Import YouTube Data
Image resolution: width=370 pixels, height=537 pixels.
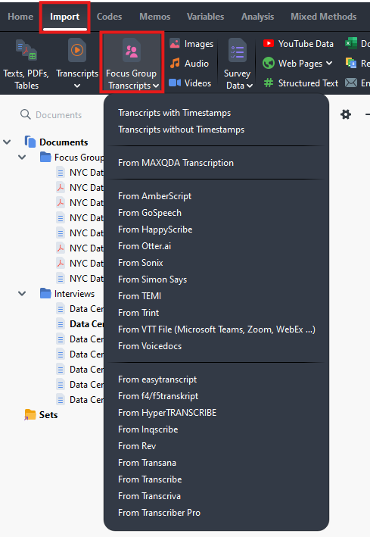tap(298, 44)
